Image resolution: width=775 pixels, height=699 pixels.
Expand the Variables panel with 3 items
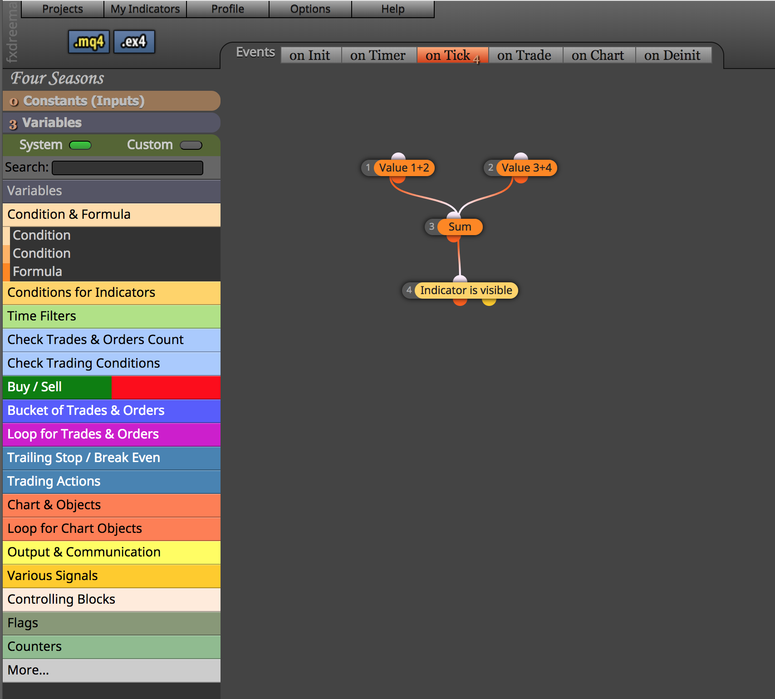[x=112, y=123]
